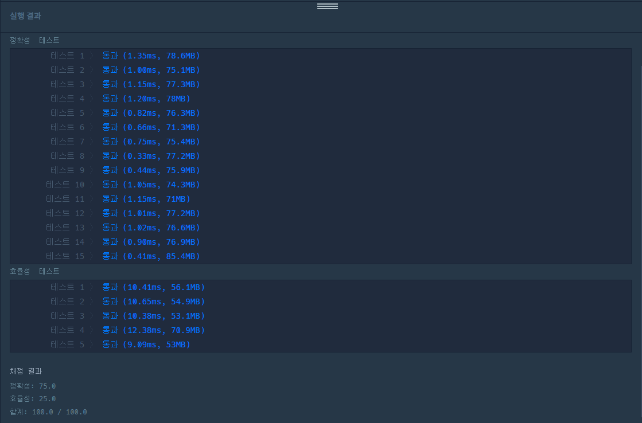Click the 테스트 10 label in accuracy list
The height and width of the screenshot is (423, 642).
(65, 185)
